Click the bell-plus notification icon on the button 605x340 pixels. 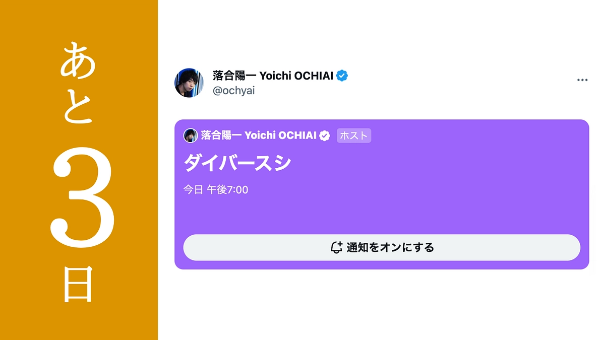point(337,247)
